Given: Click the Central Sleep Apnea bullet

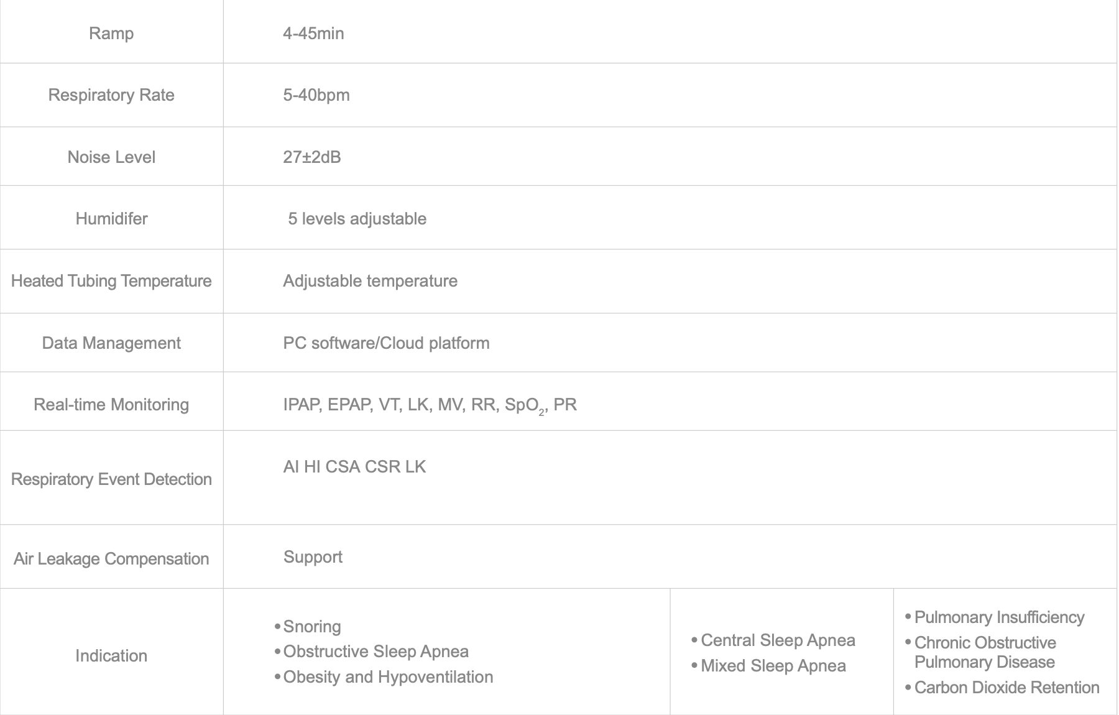Looking at the screenshot, I should (778, 640).
